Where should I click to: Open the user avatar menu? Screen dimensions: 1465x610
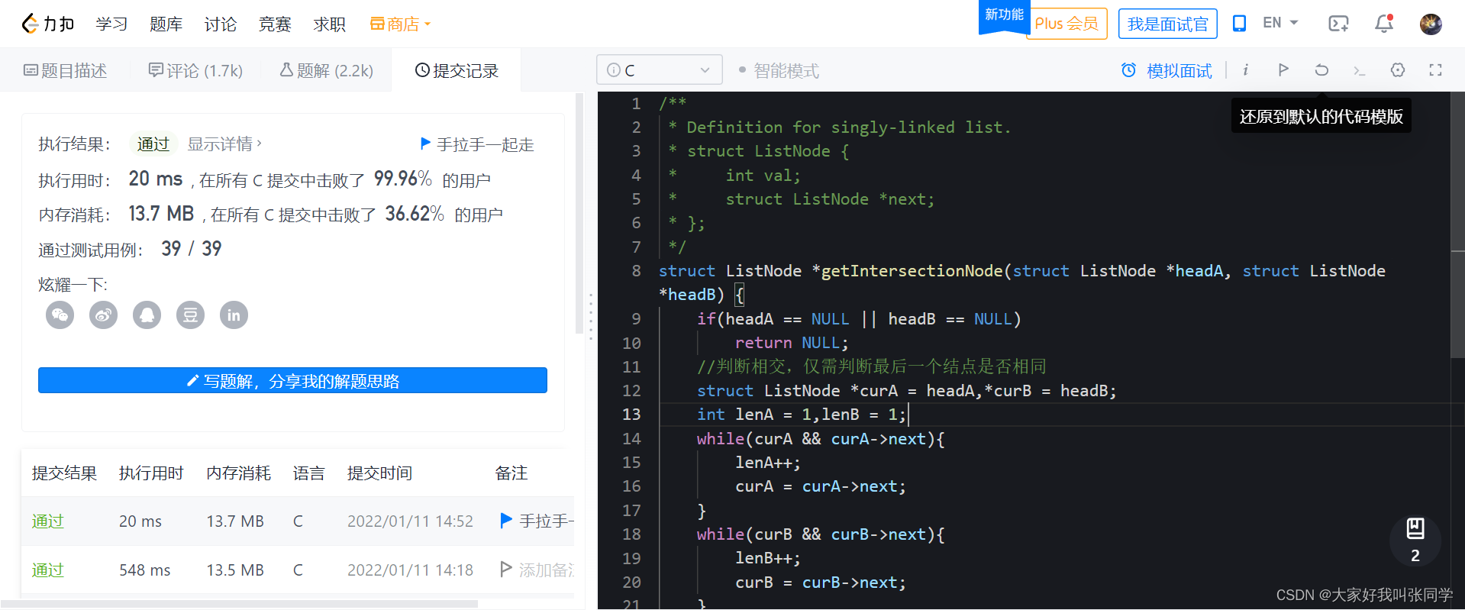pos(1431,24)
